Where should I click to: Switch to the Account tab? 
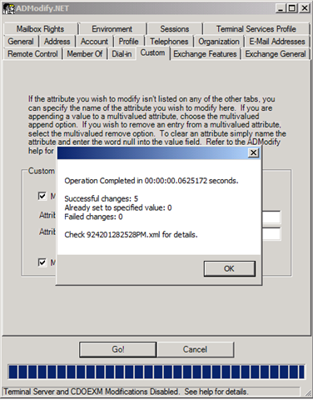(x=94, y=42)
